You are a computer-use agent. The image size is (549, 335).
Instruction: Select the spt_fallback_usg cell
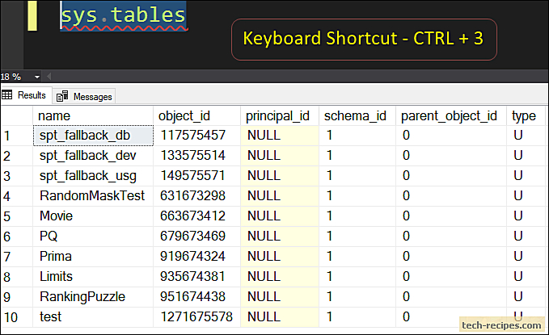(93, 176)
